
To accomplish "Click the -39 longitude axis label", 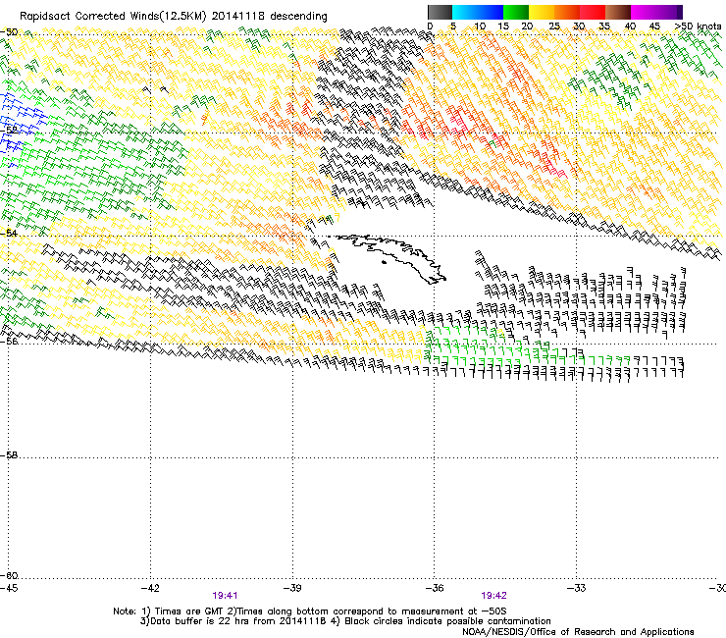I will tap(292, 588).
